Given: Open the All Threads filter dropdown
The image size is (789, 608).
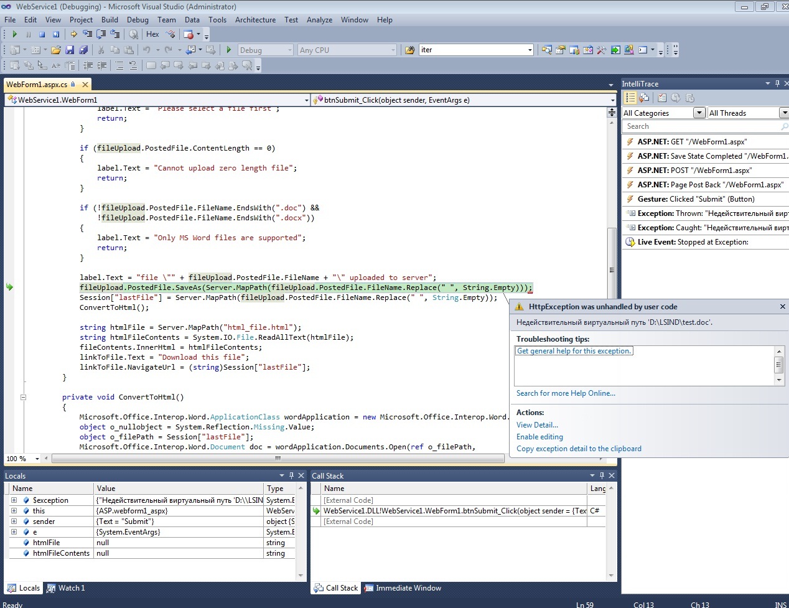Looking at the screenshot, I should coord(785,113).
